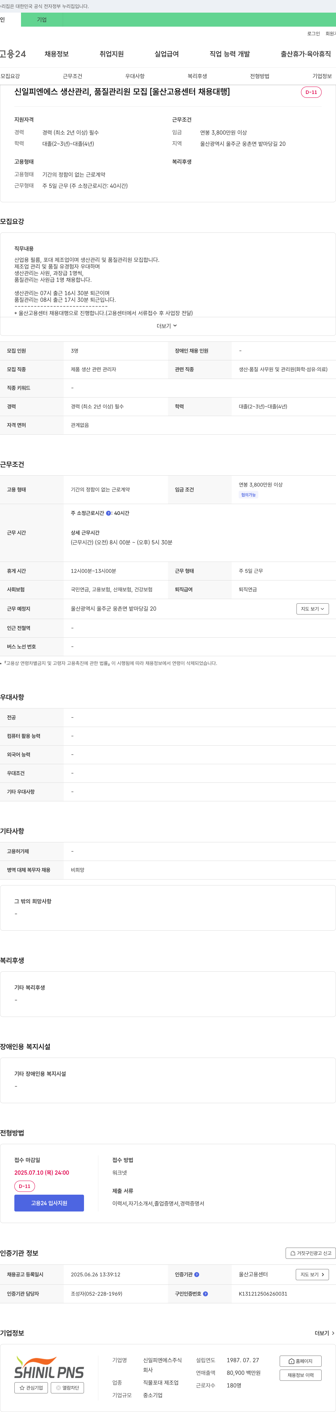Open the SHINIL PNS company logo
This screenshot has width=336, height=1412.
[49, 1367]
